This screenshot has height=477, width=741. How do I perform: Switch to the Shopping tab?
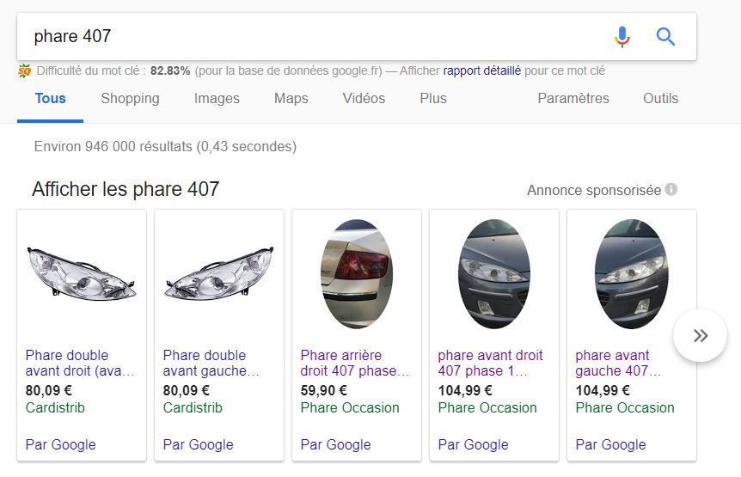point(130,98)
